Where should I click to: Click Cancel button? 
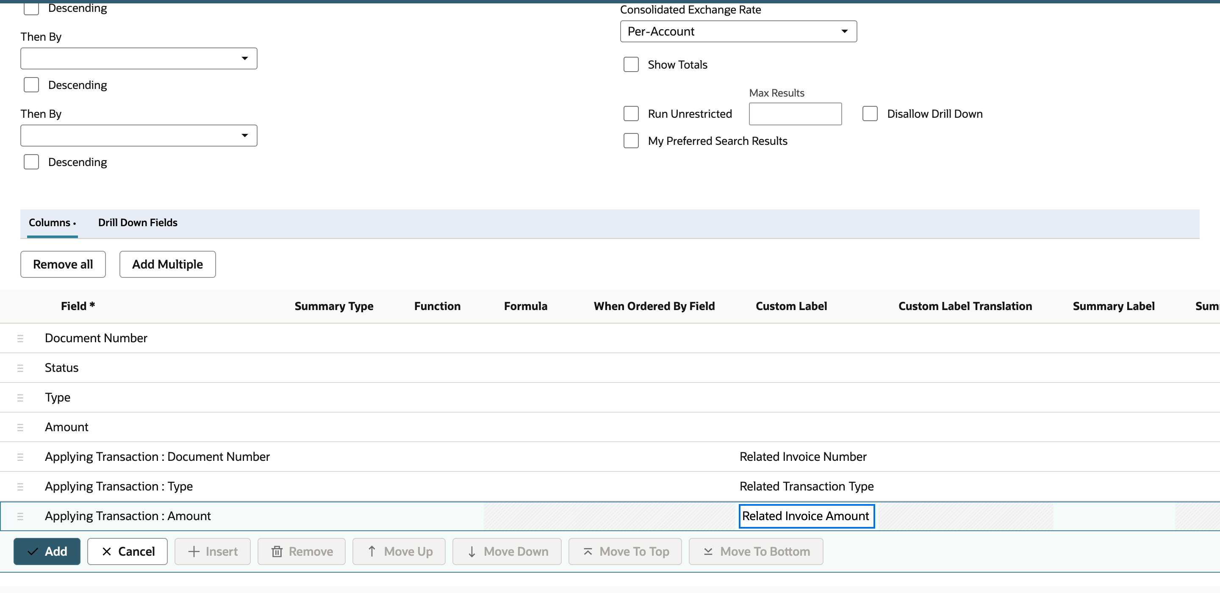[128, 551]
